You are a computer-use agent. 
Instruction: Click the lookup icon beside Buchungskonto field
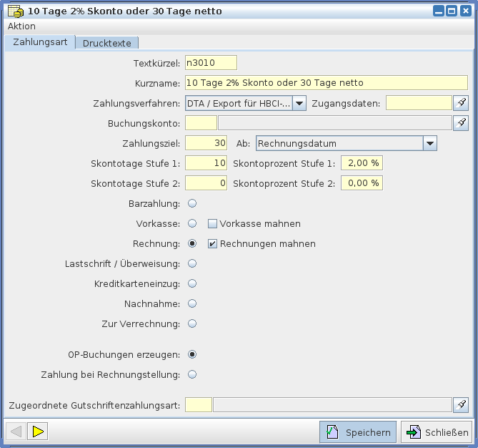point(461,123)
